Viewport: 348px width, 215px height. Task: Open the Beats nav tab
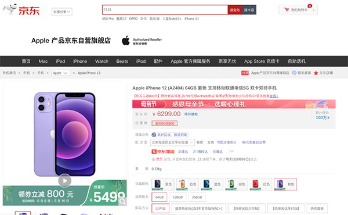122,61
